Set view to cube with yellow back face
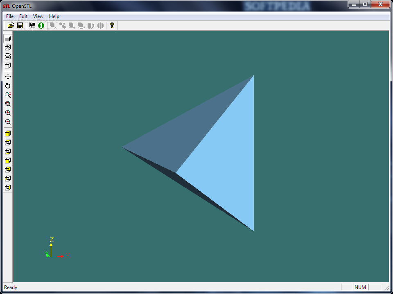 click(8, 170)
